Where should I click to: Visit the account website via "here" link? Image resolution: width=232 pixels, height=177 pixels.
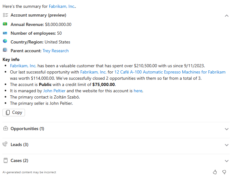138,91
